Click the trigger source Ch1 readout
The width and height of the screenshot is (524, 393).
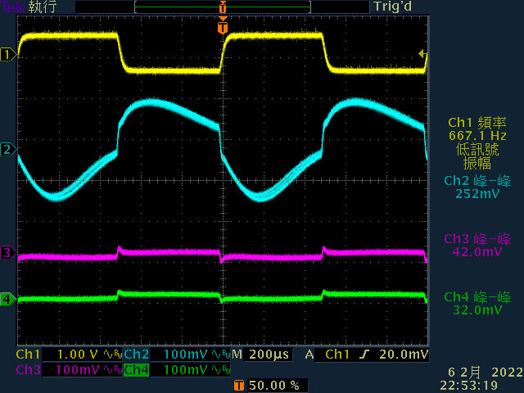tap(337, 355)
